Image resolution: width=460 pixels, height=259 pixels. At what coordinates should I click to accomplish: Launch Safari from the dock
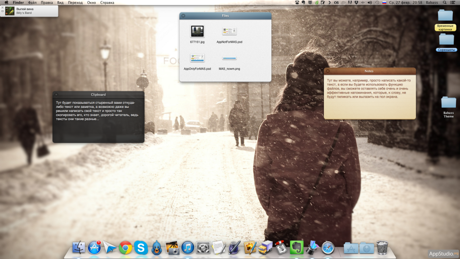coord(328,247)
